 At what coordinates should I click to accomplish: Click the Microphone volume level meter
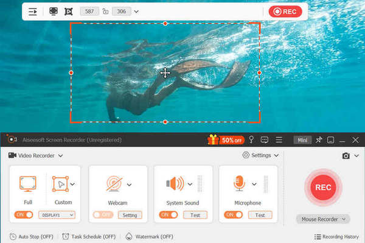click(x=266, y=184)
